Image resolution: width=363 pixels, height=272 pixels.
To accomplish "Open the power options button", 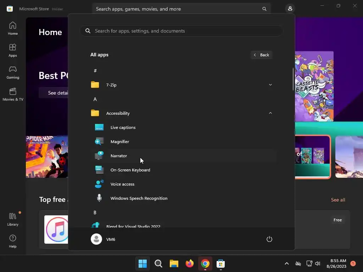I will 269,239.
